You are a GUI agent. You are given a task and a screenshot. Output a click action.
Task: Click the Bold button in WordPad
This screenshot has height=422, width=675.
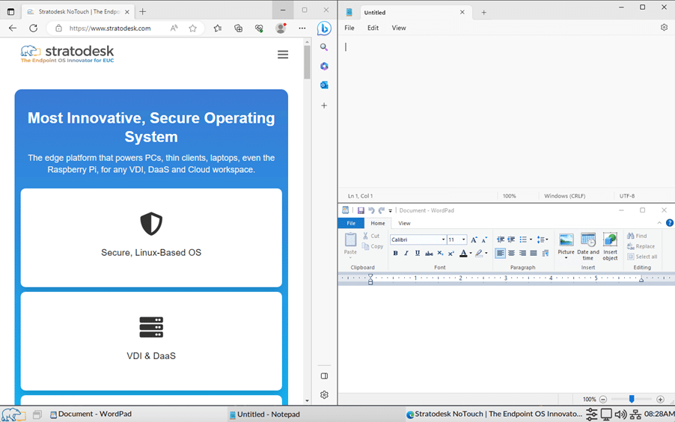click(395, 253)
